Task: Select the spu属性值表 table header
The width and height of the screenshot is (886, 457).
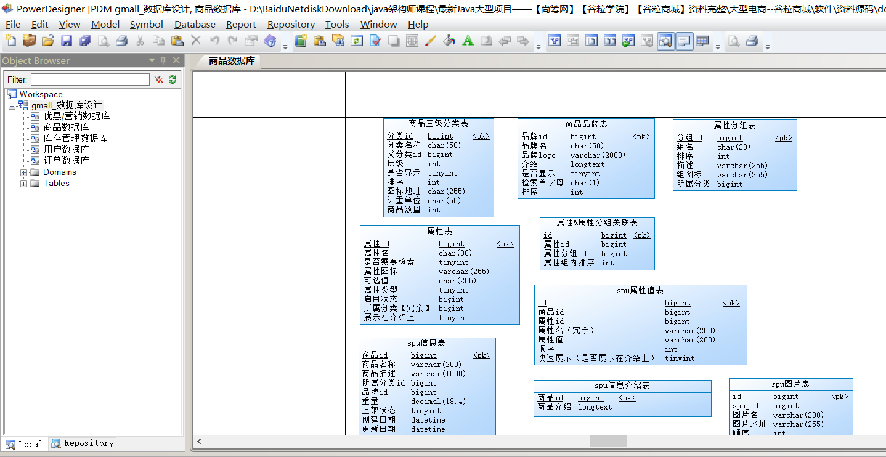Action: tap(640, 291)
